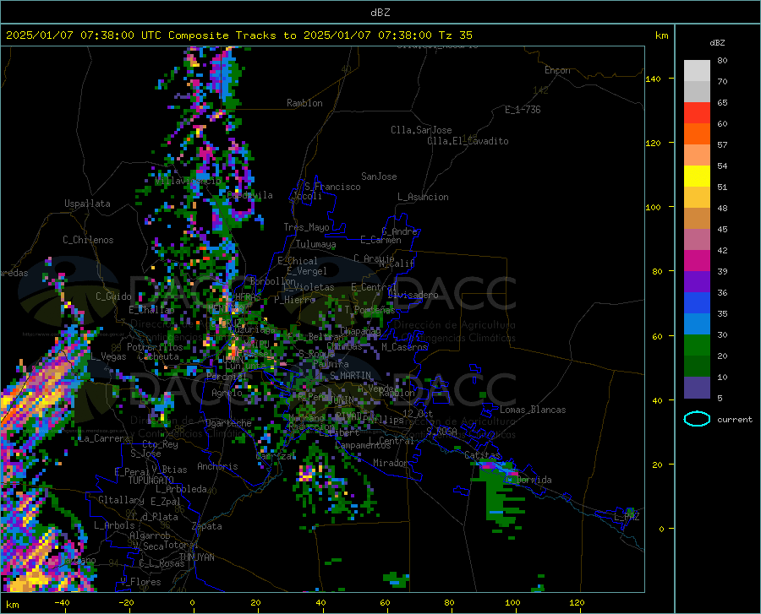Click the Encon map label
Image resolution: width=761 pixels, height=614 pixels.
557,70
